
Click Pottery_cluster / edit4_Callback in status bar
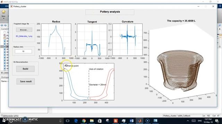(x=177, y=116)
